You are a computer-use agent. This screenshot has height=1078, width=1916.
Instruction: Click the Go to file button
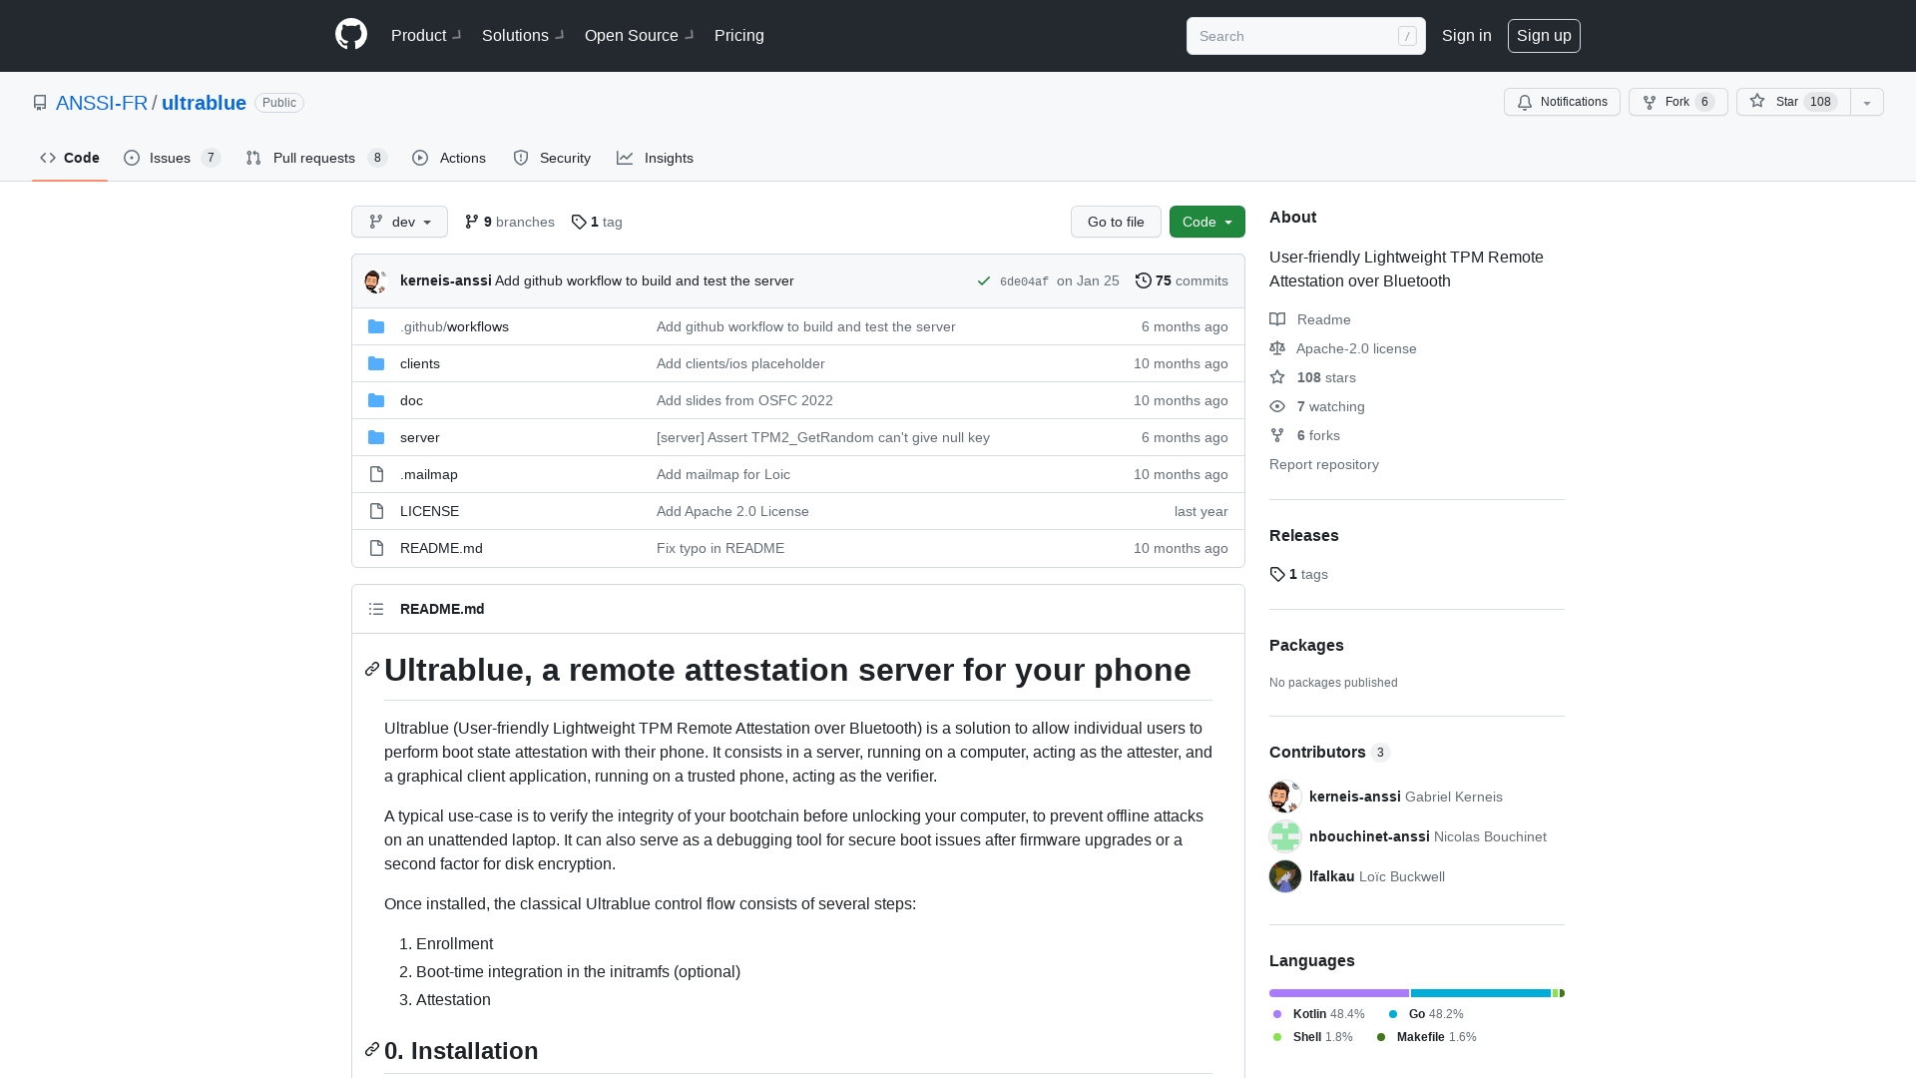(1116, 222)
